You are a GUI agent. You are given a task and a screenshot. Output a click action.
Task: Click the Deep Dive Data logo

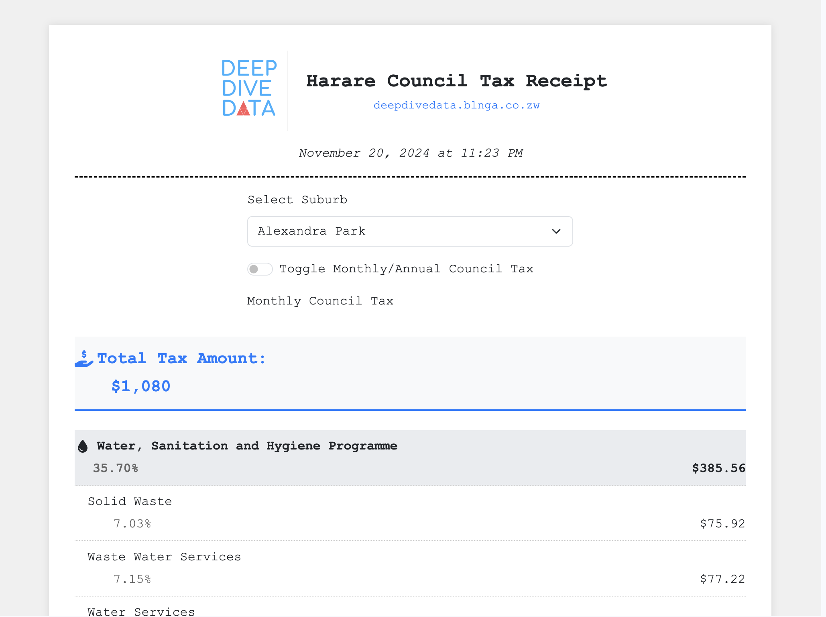click(249, 88)
